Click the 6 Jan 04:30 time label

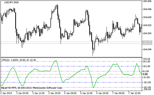(x=70, y=93)
